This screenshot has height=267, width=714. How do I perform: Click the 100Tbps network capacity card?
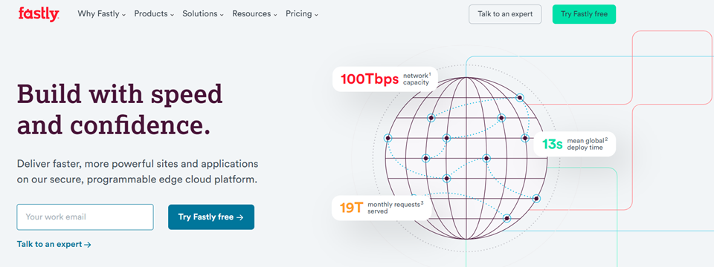385,79
